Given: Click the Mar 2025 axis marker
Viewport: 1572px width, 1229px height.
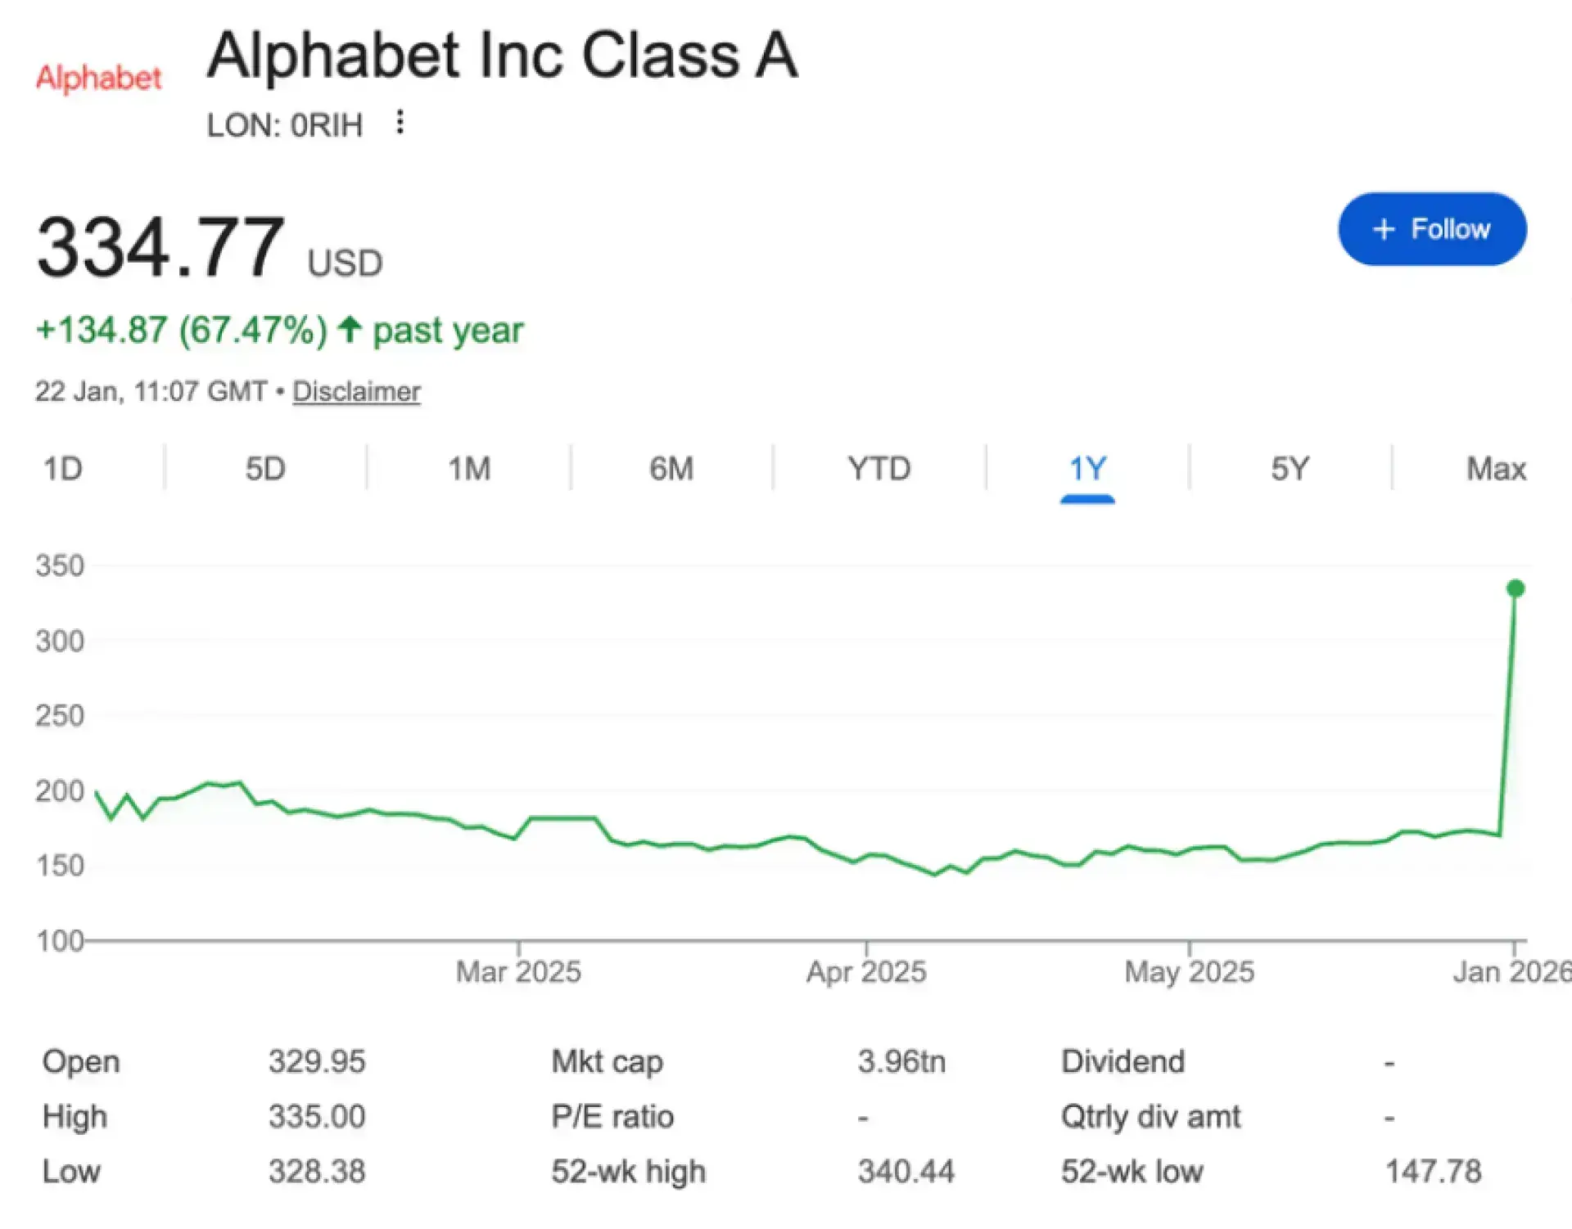Looking at the screenshot, I should (518, 971).
